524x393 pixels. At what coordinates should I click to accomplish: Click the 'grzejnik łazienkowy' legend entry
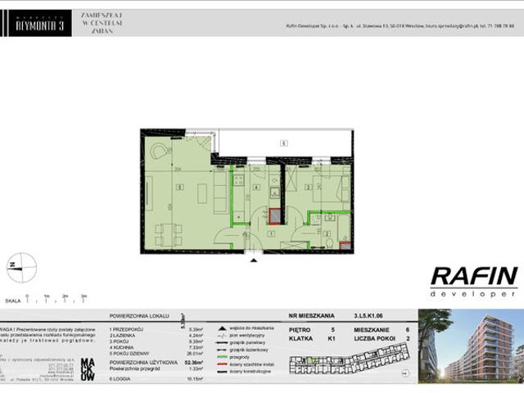[x=243, y=350]
